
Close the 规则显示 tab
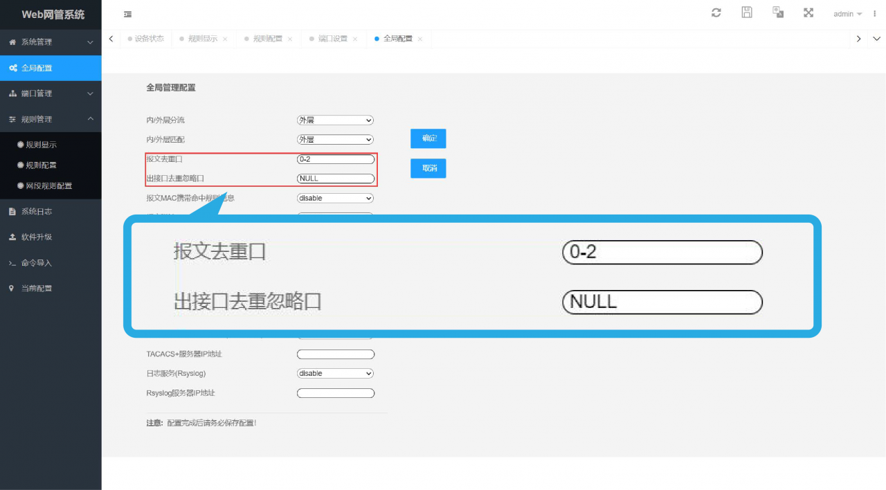tap(225, 39)
